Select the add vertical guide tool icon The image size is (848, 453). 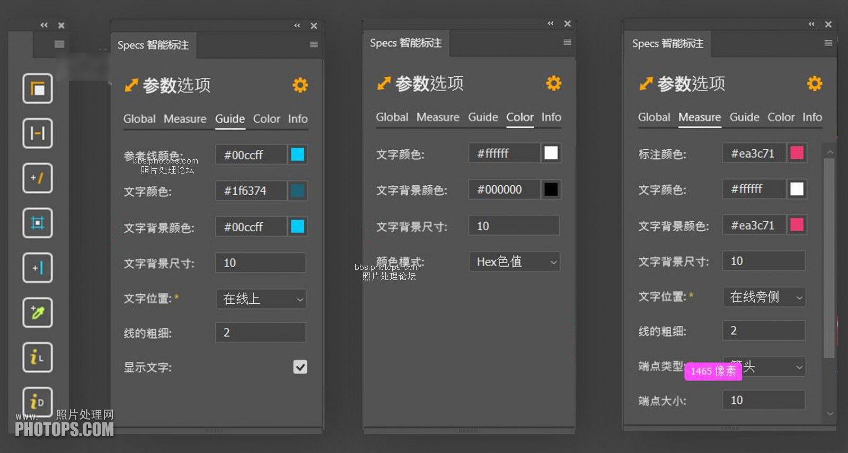coord(38,268)
